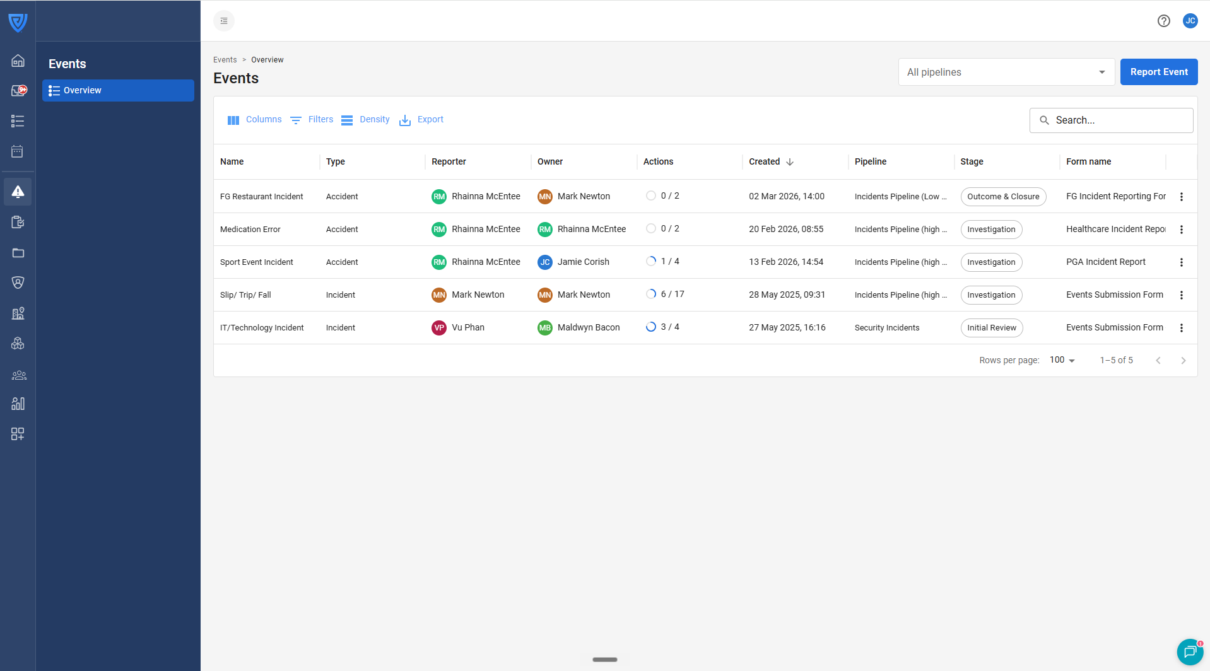Sort by the Reporter column header

[449, 162]
